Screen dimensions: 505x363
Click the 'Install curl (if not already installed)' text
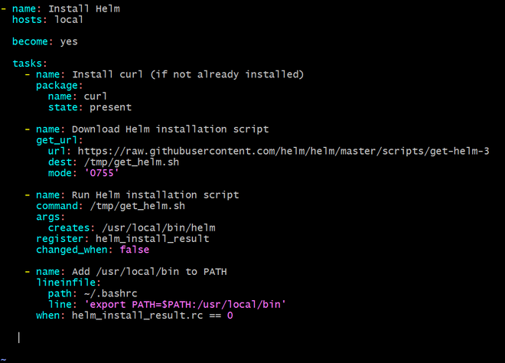point(187,75)
